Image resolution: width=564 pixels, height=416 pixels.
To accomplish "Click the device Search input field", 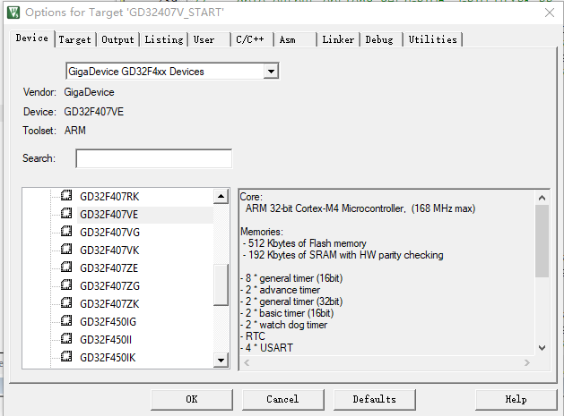I will click(154, 158).
